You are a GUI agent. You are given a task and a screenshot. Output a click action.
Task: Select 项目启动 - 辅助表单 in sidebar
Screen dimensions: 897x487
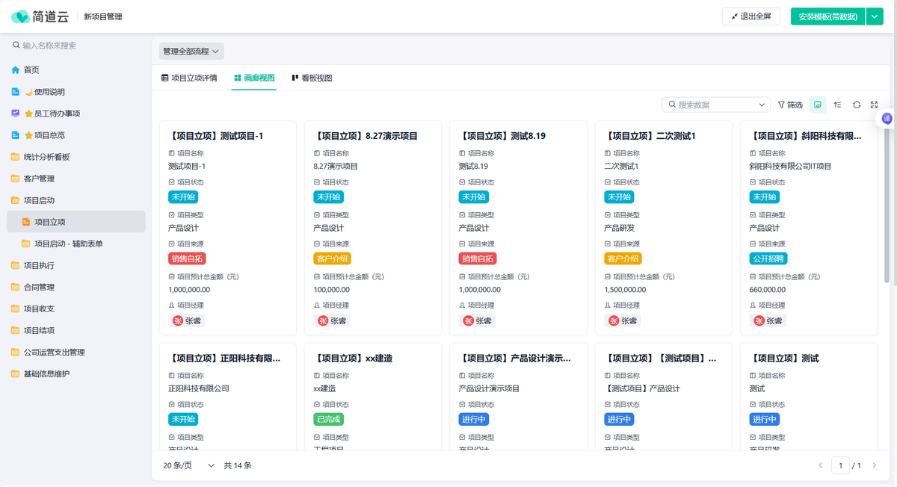pos(68,243)
